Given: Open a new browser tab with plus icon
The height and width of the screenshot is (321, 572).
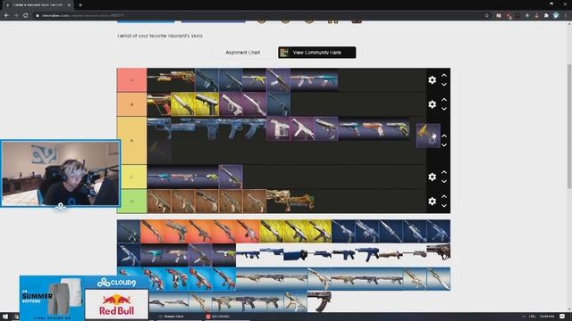Looking at the screenshot, I should coord(80,5).
